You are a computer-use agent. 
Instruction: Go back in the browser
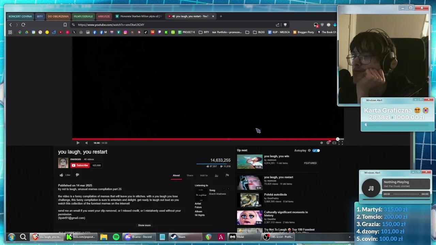(x=11, y=25)
